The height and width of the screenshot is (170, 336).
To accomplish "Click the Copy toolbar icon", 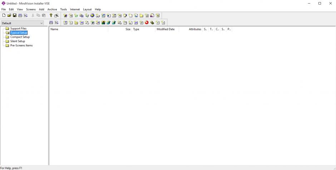I will (38, 15).
